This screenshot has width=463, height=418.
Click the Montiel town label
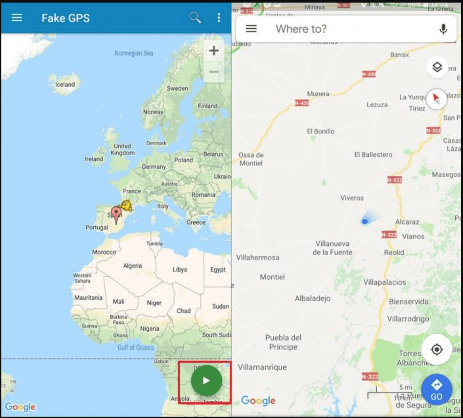click(x=272, y=277)
